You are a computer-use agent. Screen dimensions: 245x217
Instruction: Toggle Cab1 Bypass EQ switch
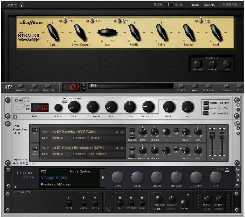132,137
